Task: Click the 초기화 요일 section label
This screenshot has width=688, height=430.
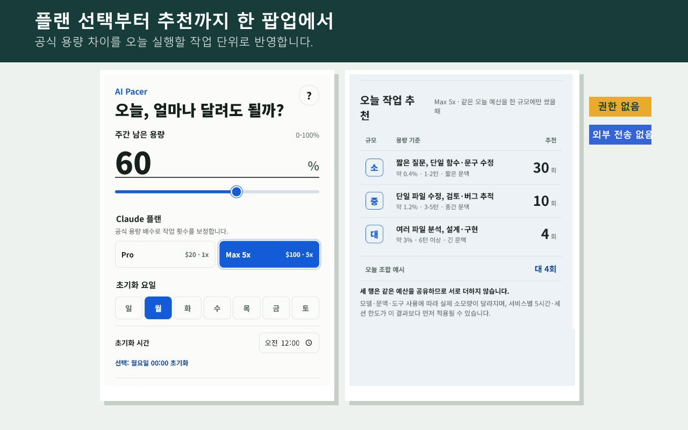Action: click(136, 285)
